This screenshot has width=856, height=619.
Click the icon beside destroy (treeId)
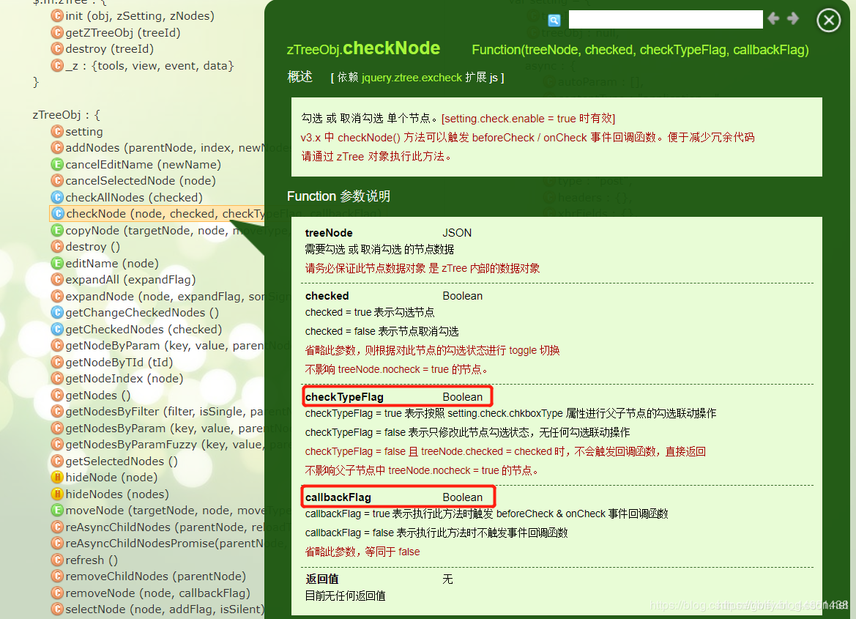tap(57, 48)
